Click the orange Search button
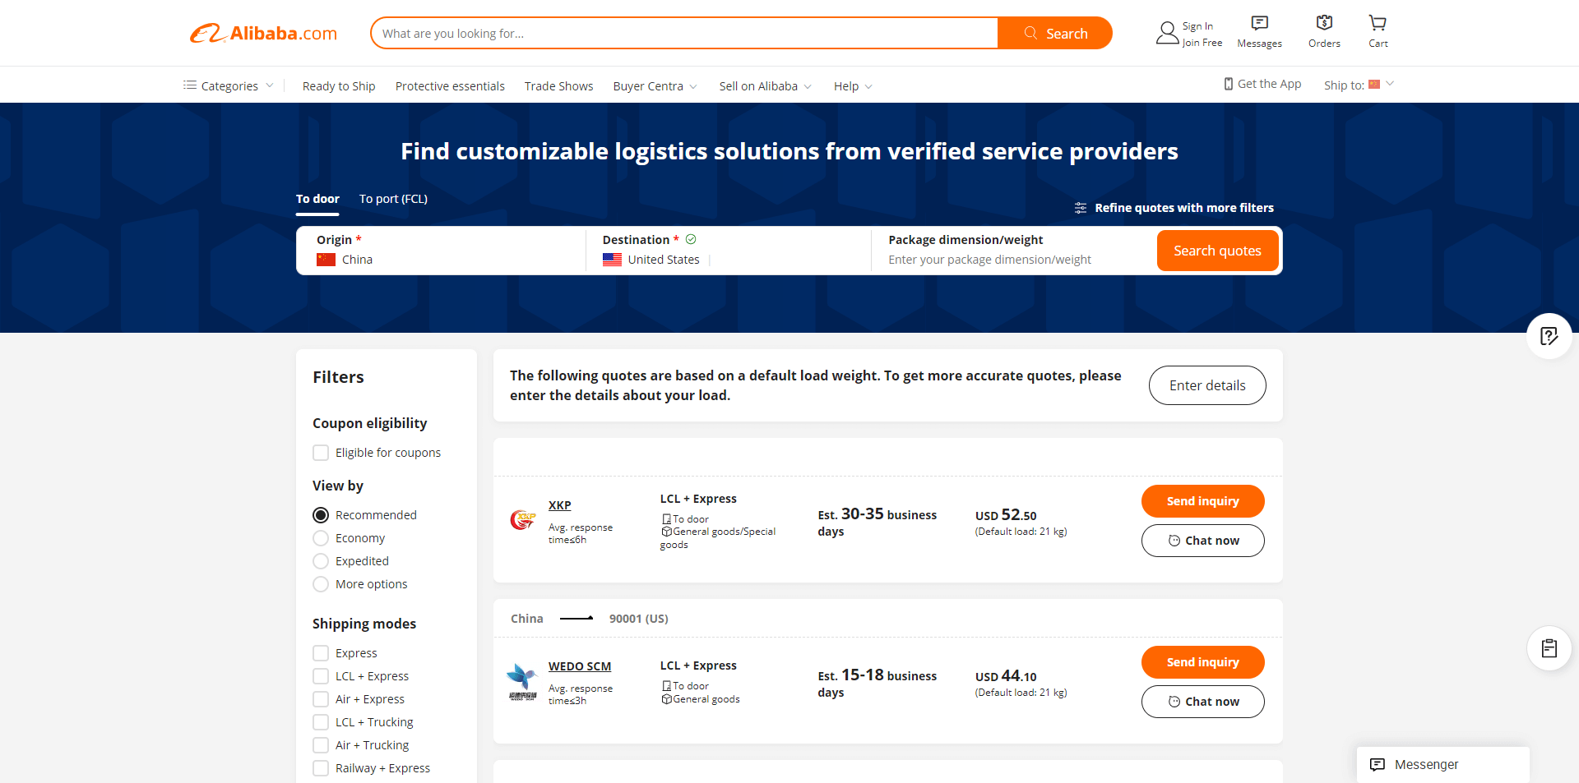This screenshot has height=783, width=1579. [x=1055, y=33]
